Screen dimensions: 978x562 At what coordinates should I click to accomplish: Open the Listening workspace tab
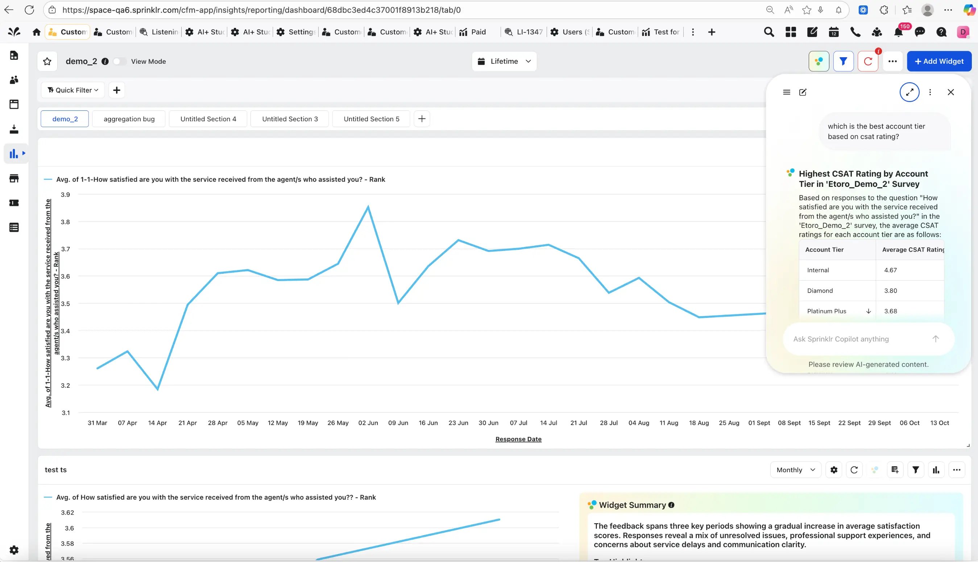[159, 32]
